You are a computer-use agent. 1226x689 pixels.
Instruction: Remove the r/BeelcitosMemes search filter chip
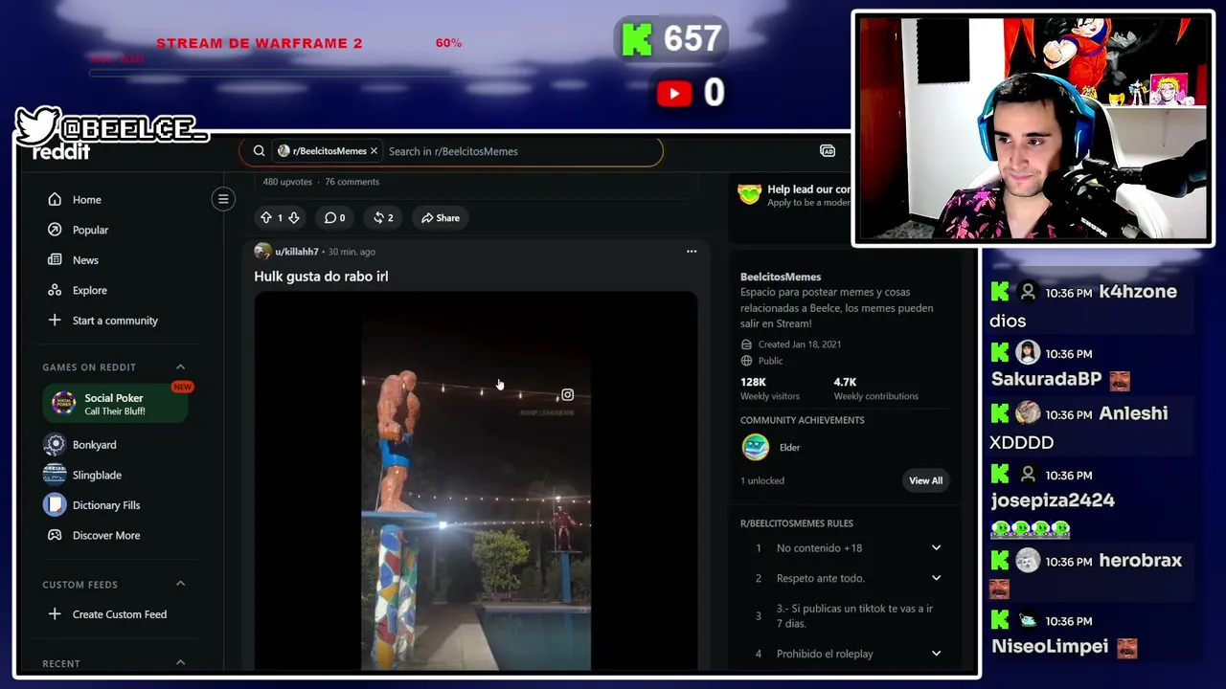(x=374, y=151)
